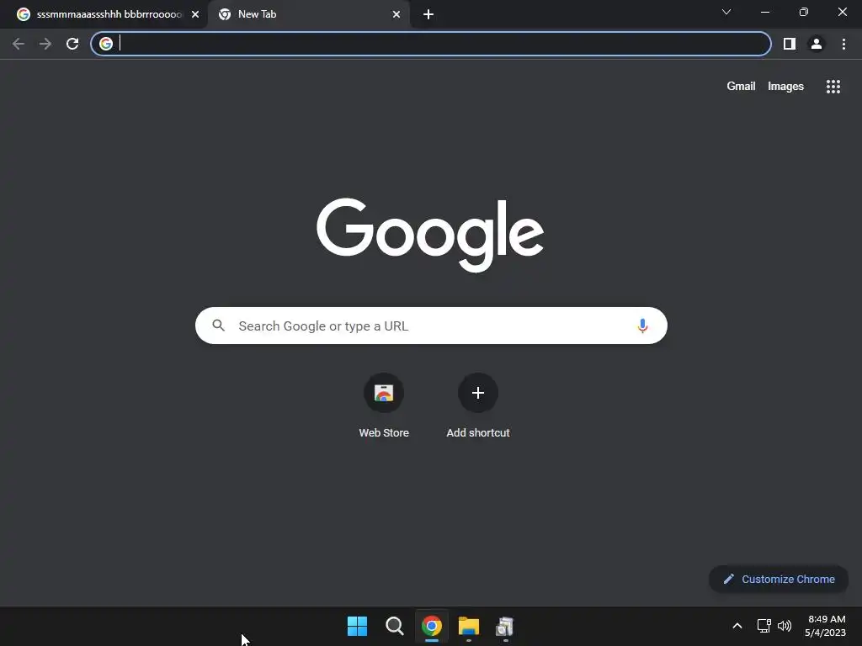Click the Search Google or type a URL box
Viewport: 862px width, 646px height.
coord(431,326)
